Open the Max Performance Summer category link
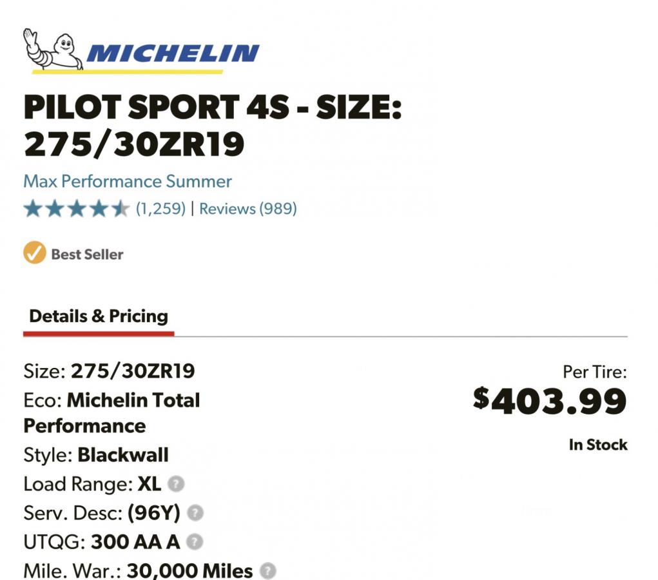 (x=128, y=182)
